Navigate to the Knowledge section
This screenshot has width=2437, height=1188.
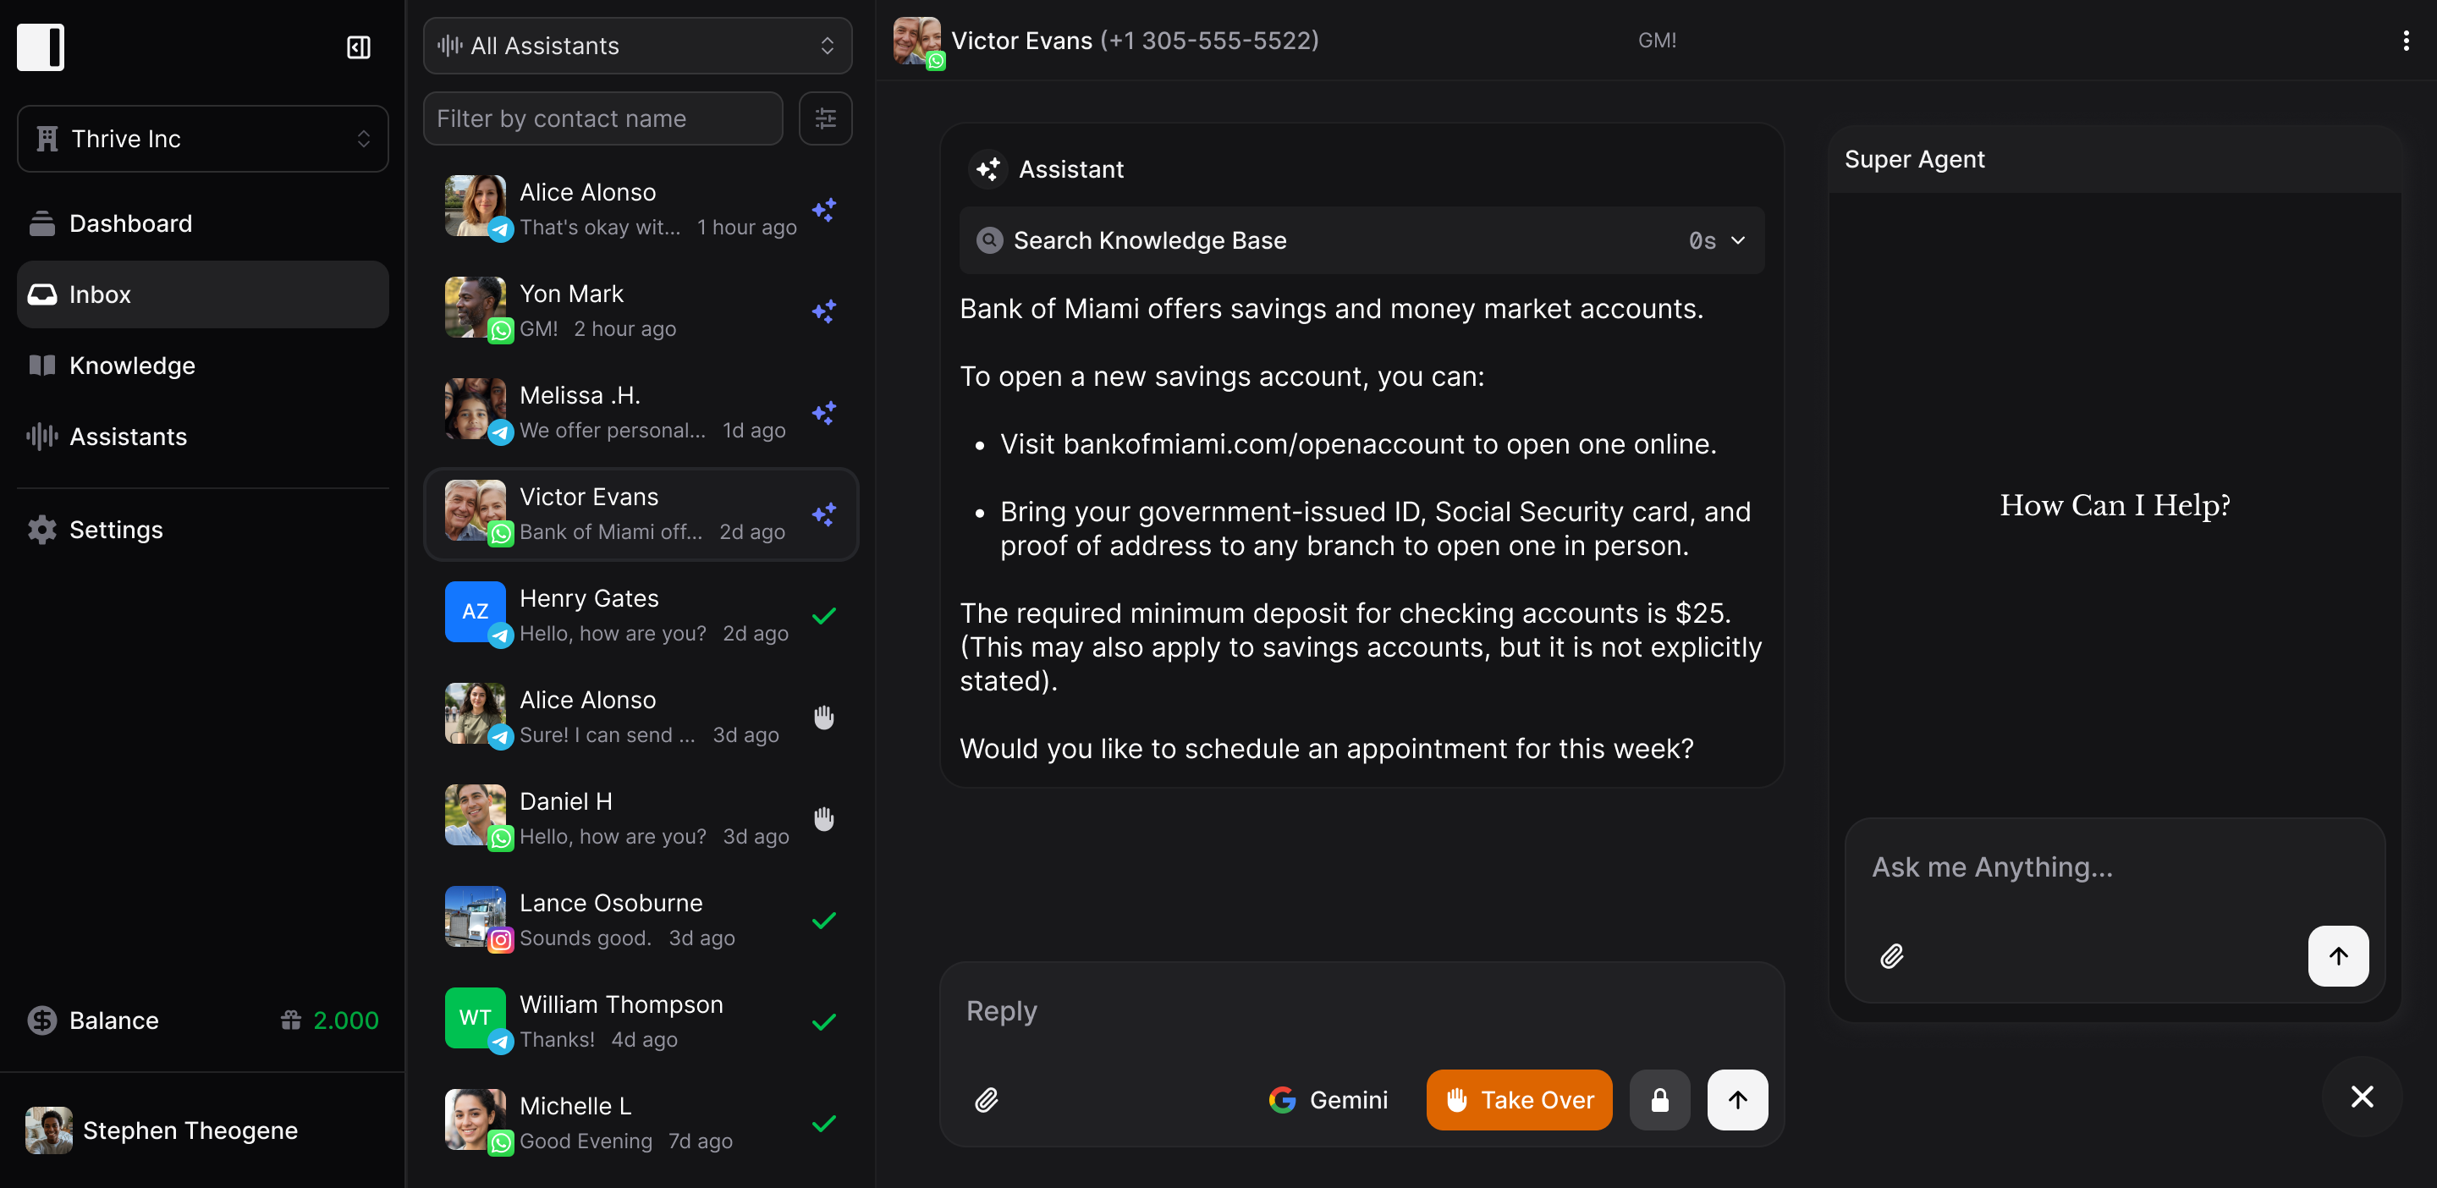131,365
